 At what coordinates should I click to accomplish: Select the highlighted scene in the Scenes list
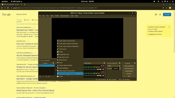[47, 66]
